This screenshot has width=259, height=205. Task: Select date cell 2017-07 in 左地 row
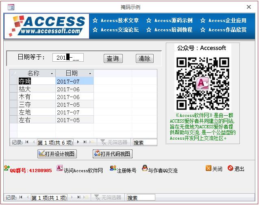(x=75, y=112)
